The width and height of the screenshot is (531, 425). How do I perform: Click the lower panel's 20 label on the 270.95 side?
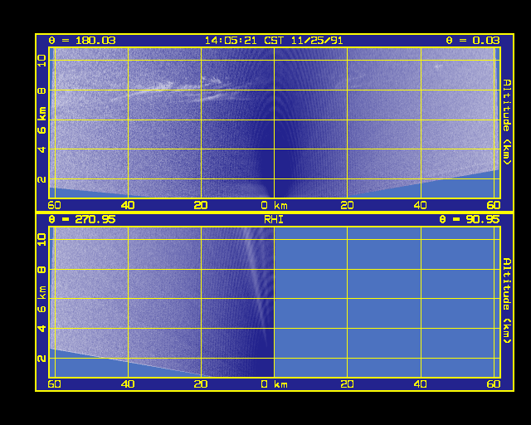point(201,384)
